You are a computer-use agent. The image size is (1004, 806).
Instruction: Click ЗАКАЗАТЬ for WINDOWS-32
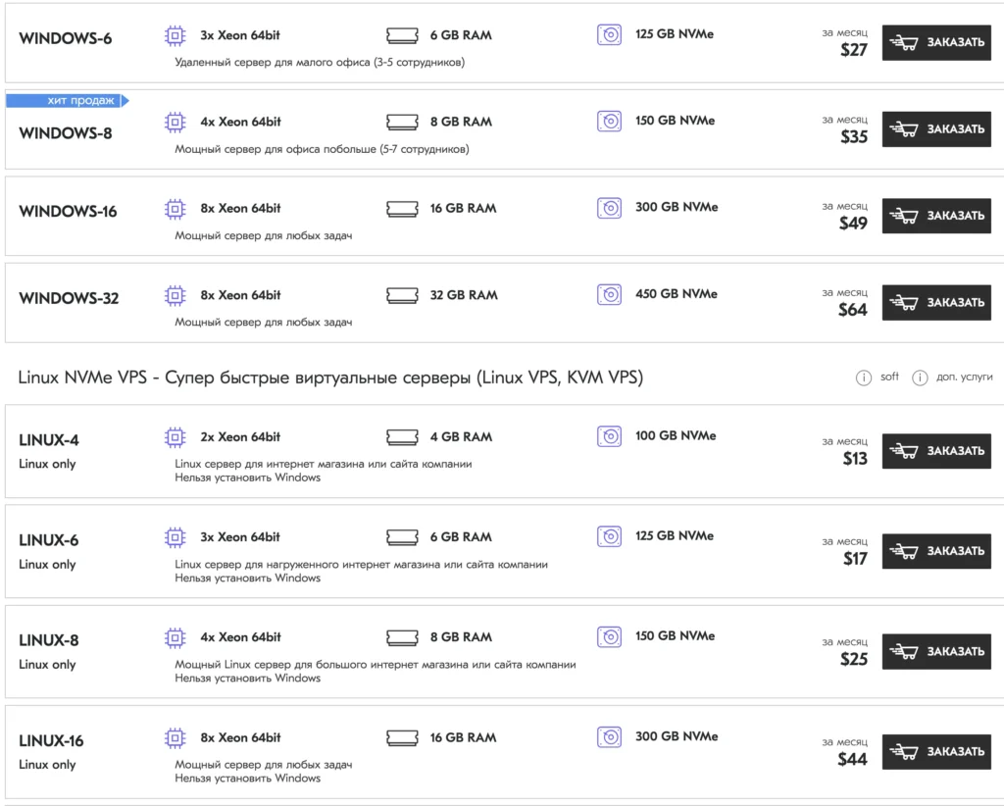tap(936, 302)
